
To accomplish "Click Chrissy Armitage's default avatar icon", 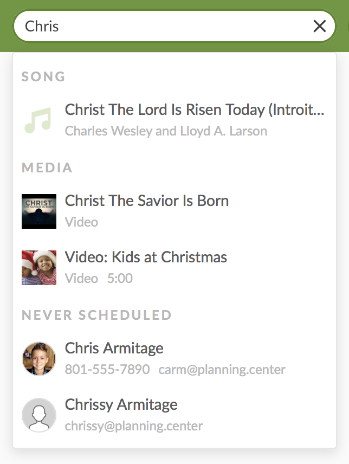I will (x=39, y=415).
